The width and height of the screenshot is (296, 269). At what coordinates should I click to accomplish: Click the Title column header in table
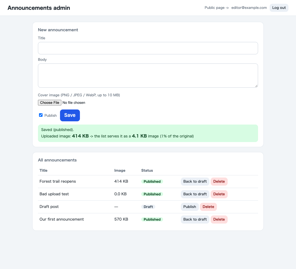tap(43, 171)
